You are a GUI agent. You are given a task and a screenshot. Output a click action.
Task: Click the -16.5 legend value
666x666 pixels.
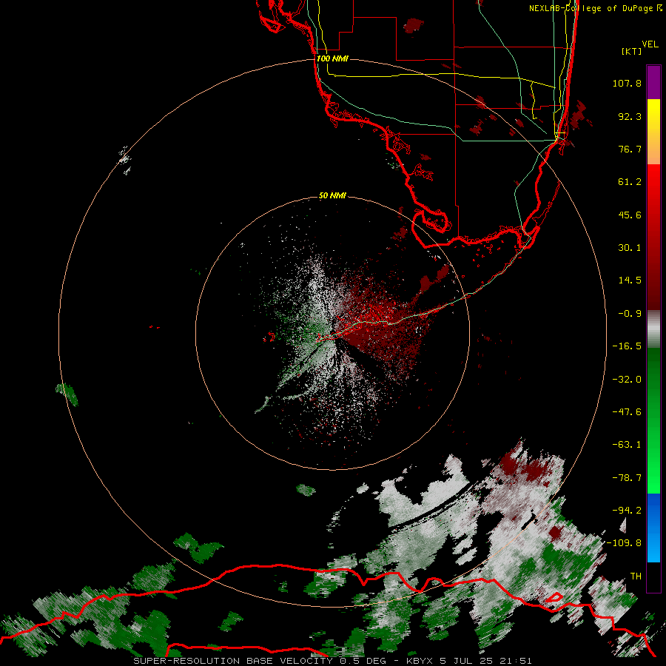627,346
